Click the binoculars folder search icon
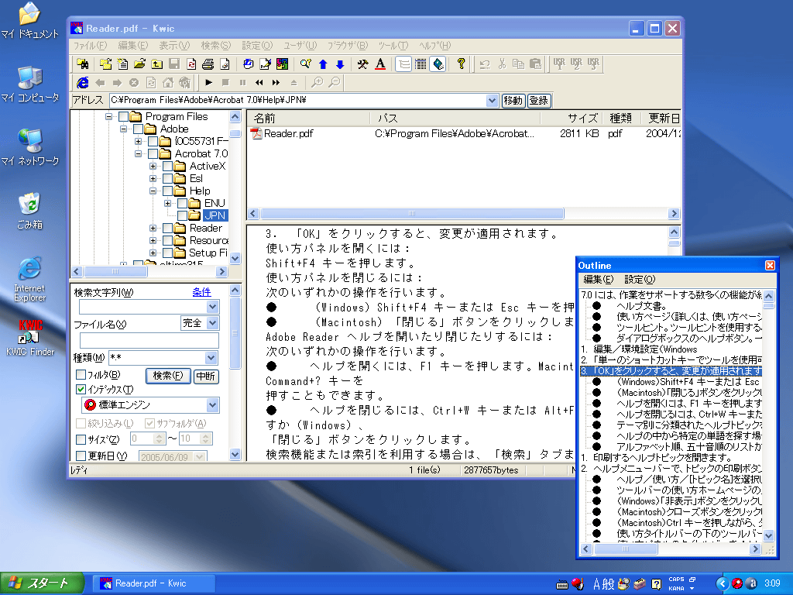This screenshot has height=595, width=793. click(82, 64)
